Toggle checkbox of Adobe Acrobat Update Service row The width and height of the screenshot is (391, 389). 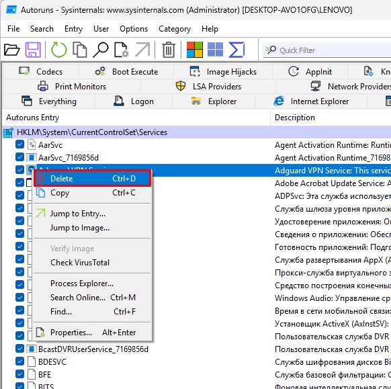[19, 182]
